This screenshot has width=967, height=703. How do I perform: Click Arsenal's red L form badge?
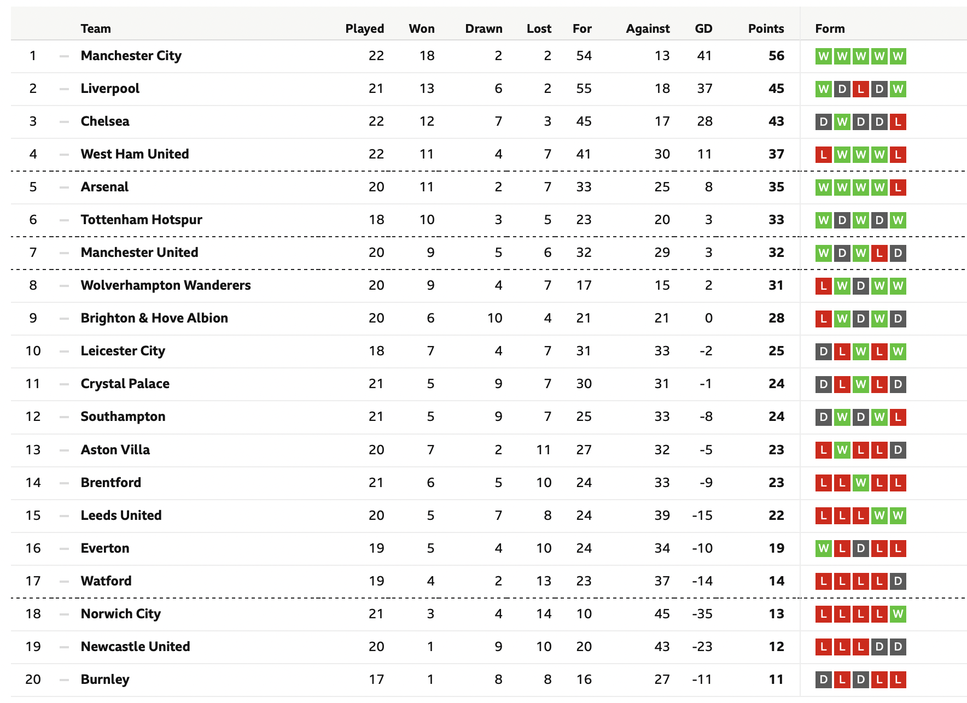(898, 188)
